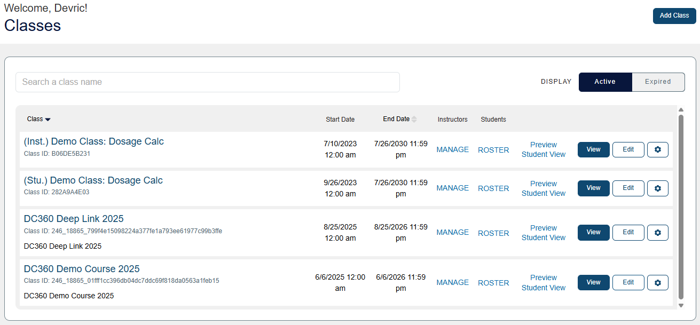The width and height of the screenshot is (700, 325).
Task: Edit the DC360 Demo Course 2025 class
Action: point(628,283)
